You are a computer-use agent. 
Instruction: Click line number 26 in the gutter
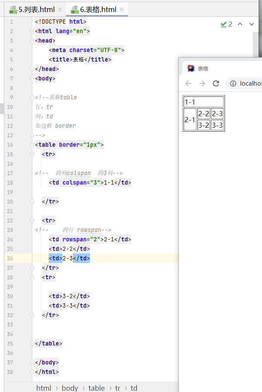[10, 259]
